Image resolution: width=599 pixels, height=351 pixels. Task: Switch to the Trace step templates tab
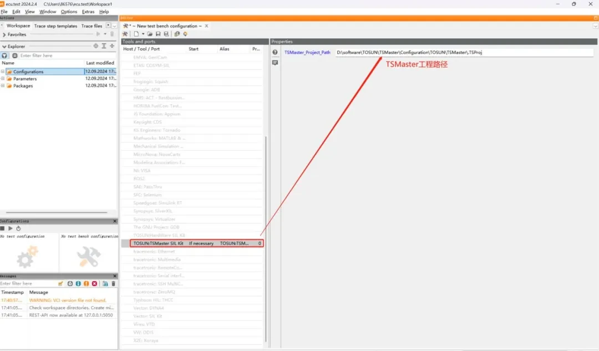[x=55, y=26]
